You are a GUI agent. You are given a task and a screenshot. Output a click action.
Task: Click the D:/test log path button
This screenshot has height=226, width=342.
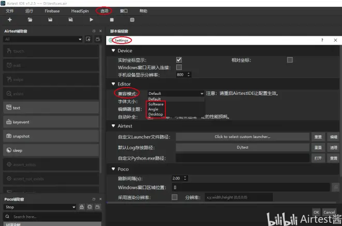(x=243, y=147)
